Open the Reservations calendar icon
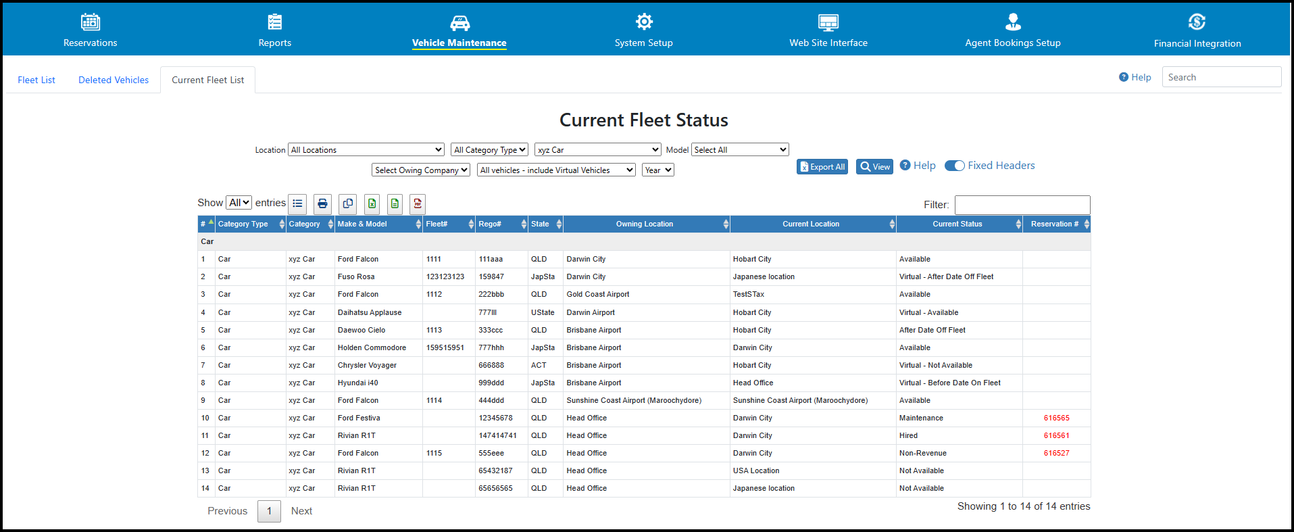 [90, 22]
